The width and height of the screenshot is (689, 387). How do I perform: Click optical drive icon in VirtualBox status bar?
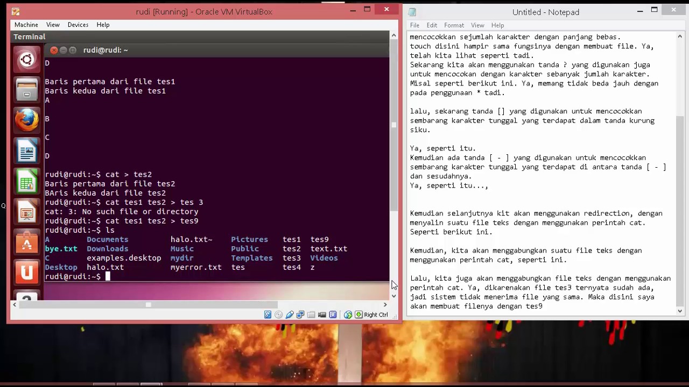click(278, 315)
